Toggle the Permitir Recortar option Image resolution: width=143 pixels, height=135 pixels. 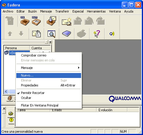click(x=33, y=93)
